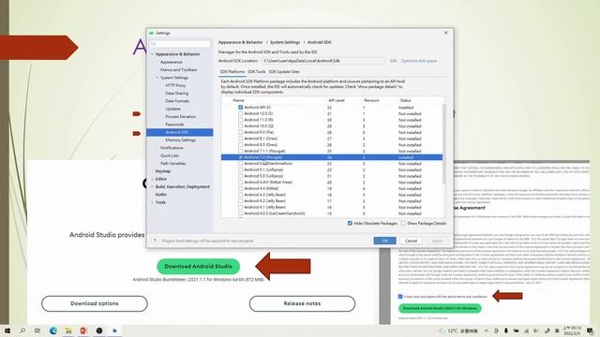Open the Release notes button
The width and height of the screenshot is (600, 337).
click(x=302, y=303)
